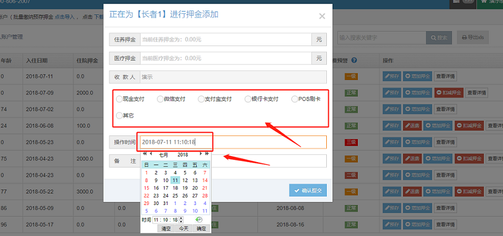Choose POS刷卡 radio button
The image size is (503, 236).
point(295,99)
